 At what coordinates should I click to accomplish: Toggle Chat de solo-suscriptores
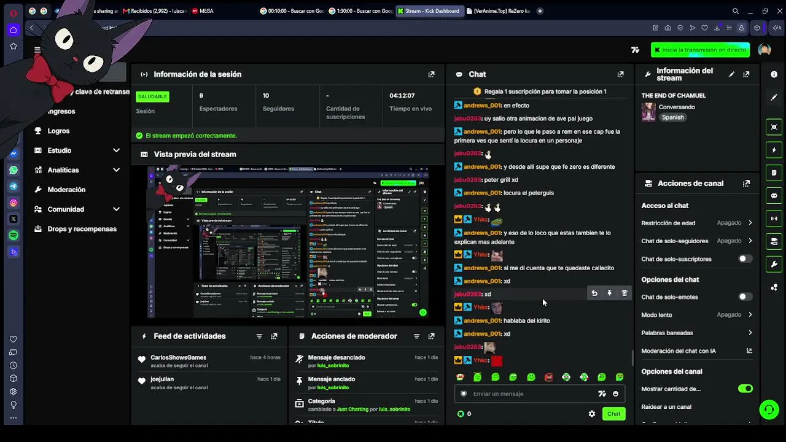click(745, 259)
